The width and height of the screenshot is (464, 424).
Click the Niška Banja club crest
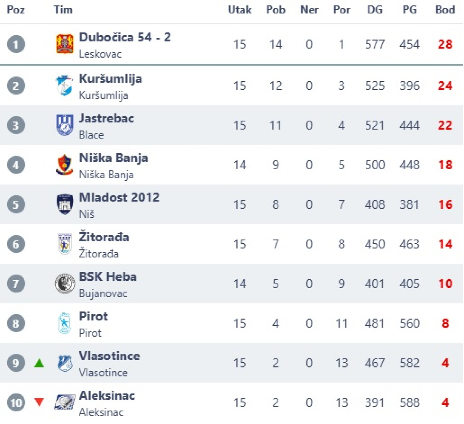tap(65, 165)
